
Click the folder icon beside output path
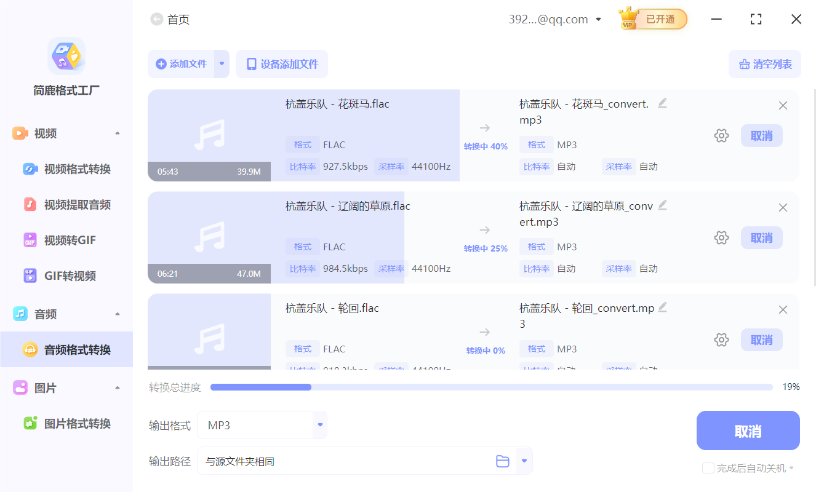point(503,460)
